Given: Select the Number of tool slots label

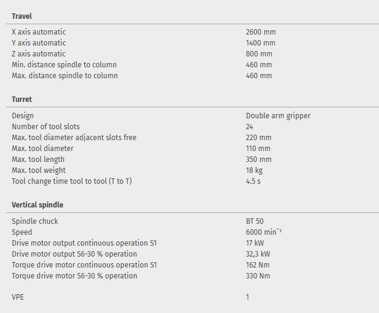Looking at the screenshot, I should click(x=45, y=127).
